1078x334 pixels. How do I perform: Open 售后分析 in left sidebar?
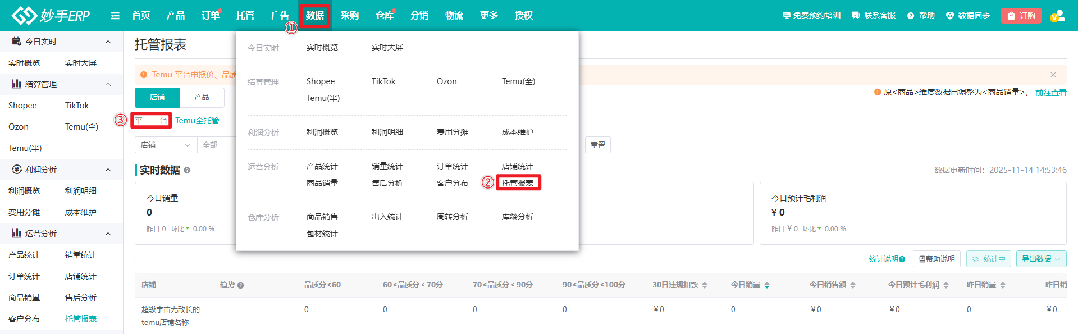(81, 298)
